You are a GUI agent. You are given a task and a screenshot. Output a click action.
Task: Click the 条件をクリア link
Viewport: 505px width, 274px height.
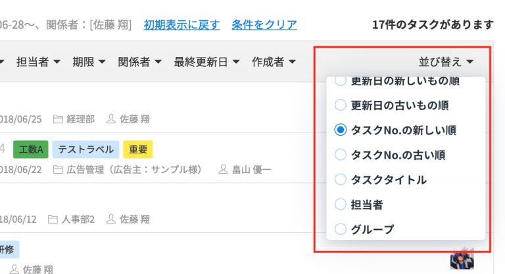(x=264, y=25)
